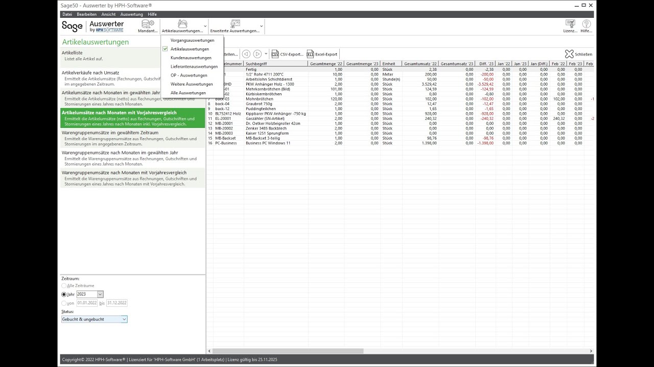The width and height of the screenshot is (654, 367).
Task: Select row 'Mohnbrötchen'
Action: click(400, 99)
